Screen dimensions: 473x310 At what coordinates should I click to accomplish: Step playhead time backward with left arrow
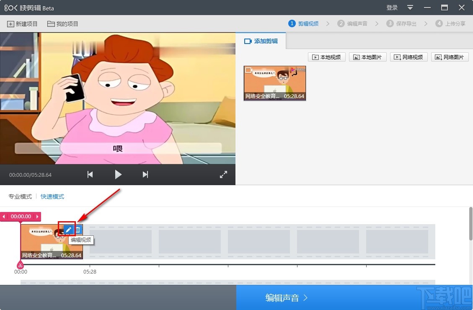pyautogui.click(x=4, y=217)
